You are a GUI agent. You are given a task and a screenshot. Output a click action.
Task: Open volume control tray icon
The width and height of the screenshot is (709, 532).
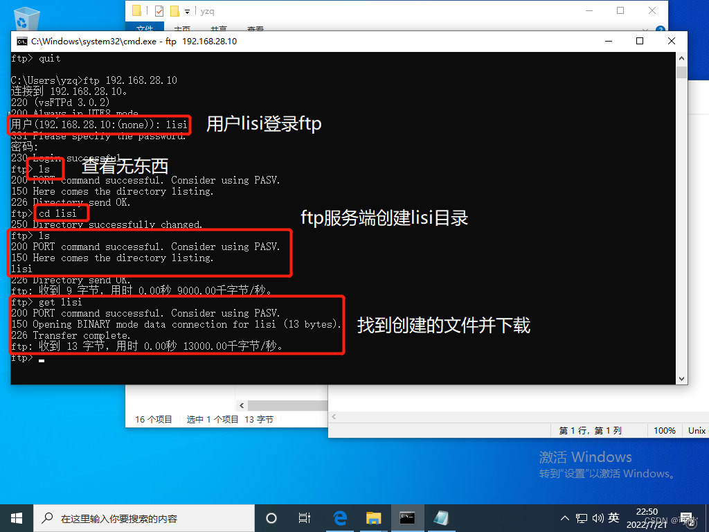(598, 518)
